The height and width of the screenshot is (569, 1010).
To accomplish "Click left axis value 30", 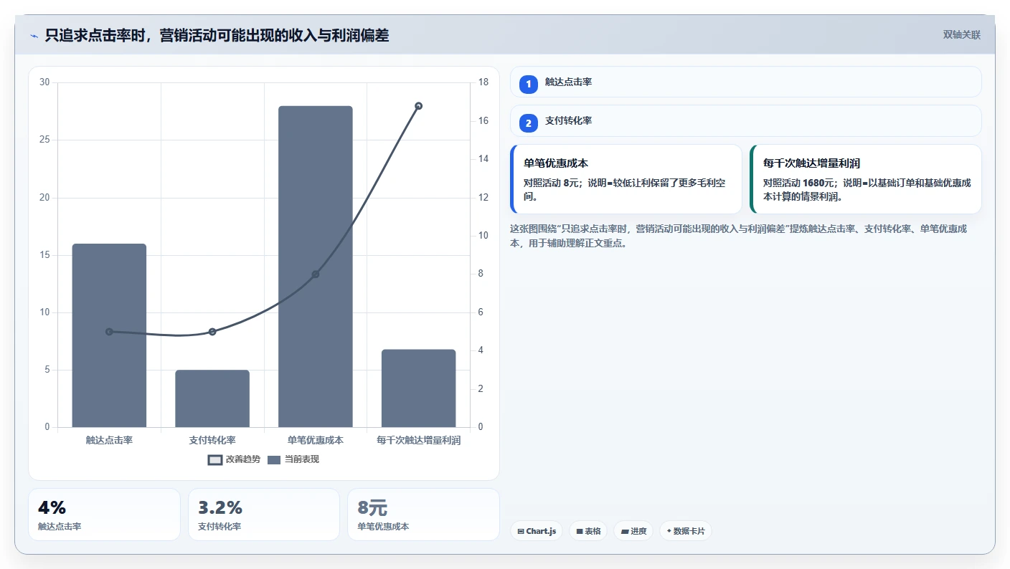I will pos(44,82).
